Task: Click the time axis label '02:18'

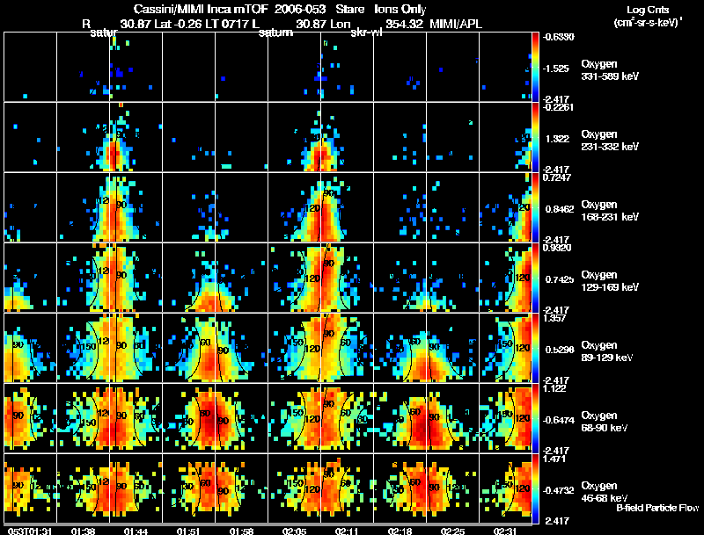Action: point(400,531)
